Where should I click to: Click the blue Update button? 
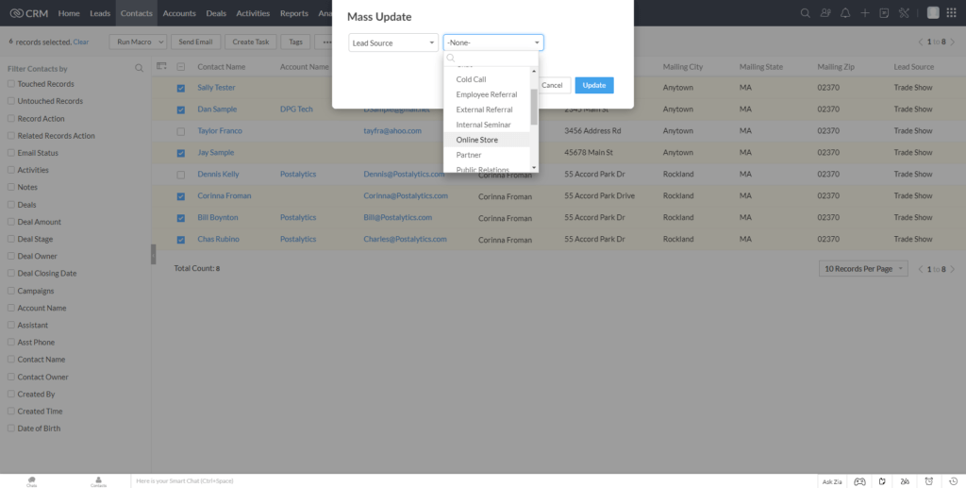click(x=594, y=85)
